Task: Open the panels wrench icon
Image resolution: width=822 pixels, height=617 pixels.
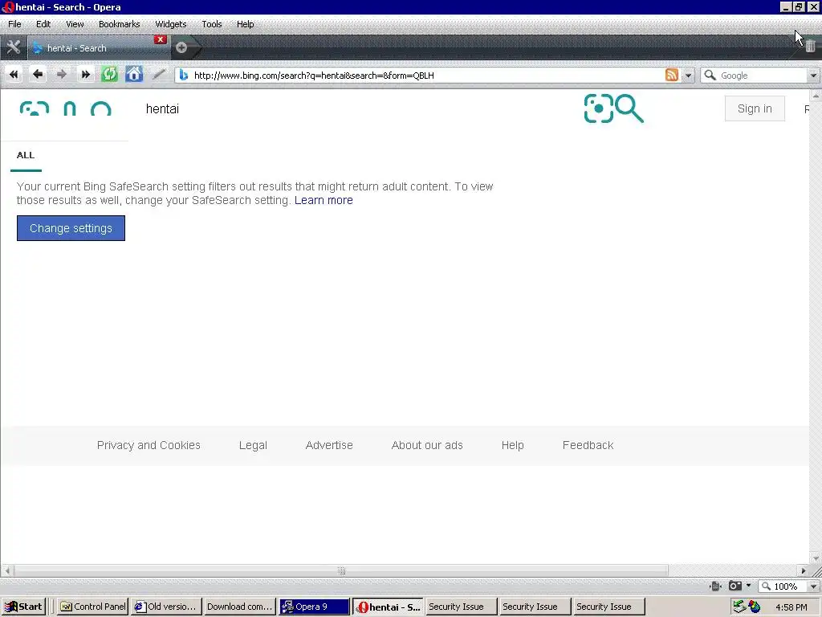Action: coord(13,47)
